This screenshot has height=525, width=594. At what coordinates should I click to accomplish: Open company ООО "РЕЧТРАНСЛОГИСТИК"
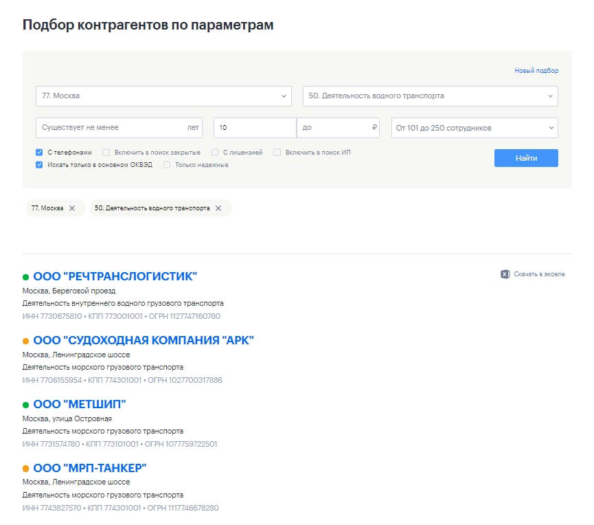point(115,277)
